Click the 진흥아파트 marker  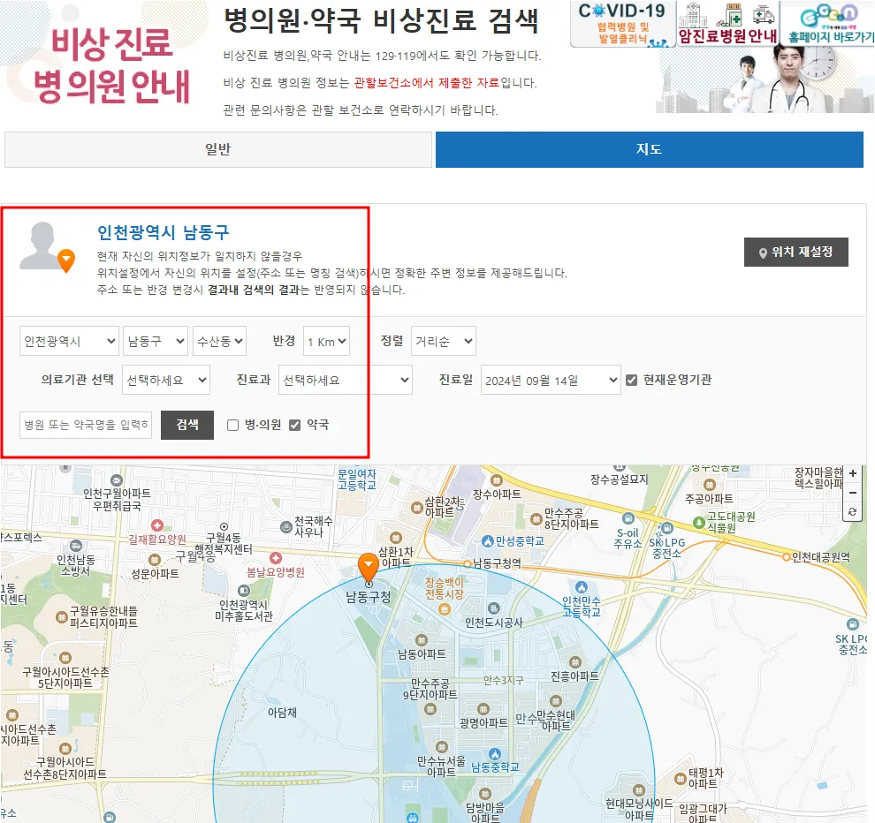click(575, 662)
